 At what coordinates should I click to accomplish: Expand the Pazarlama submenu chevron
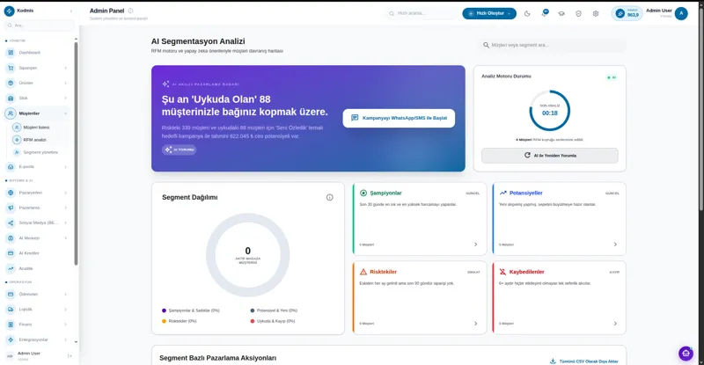[x=65, y=208]
